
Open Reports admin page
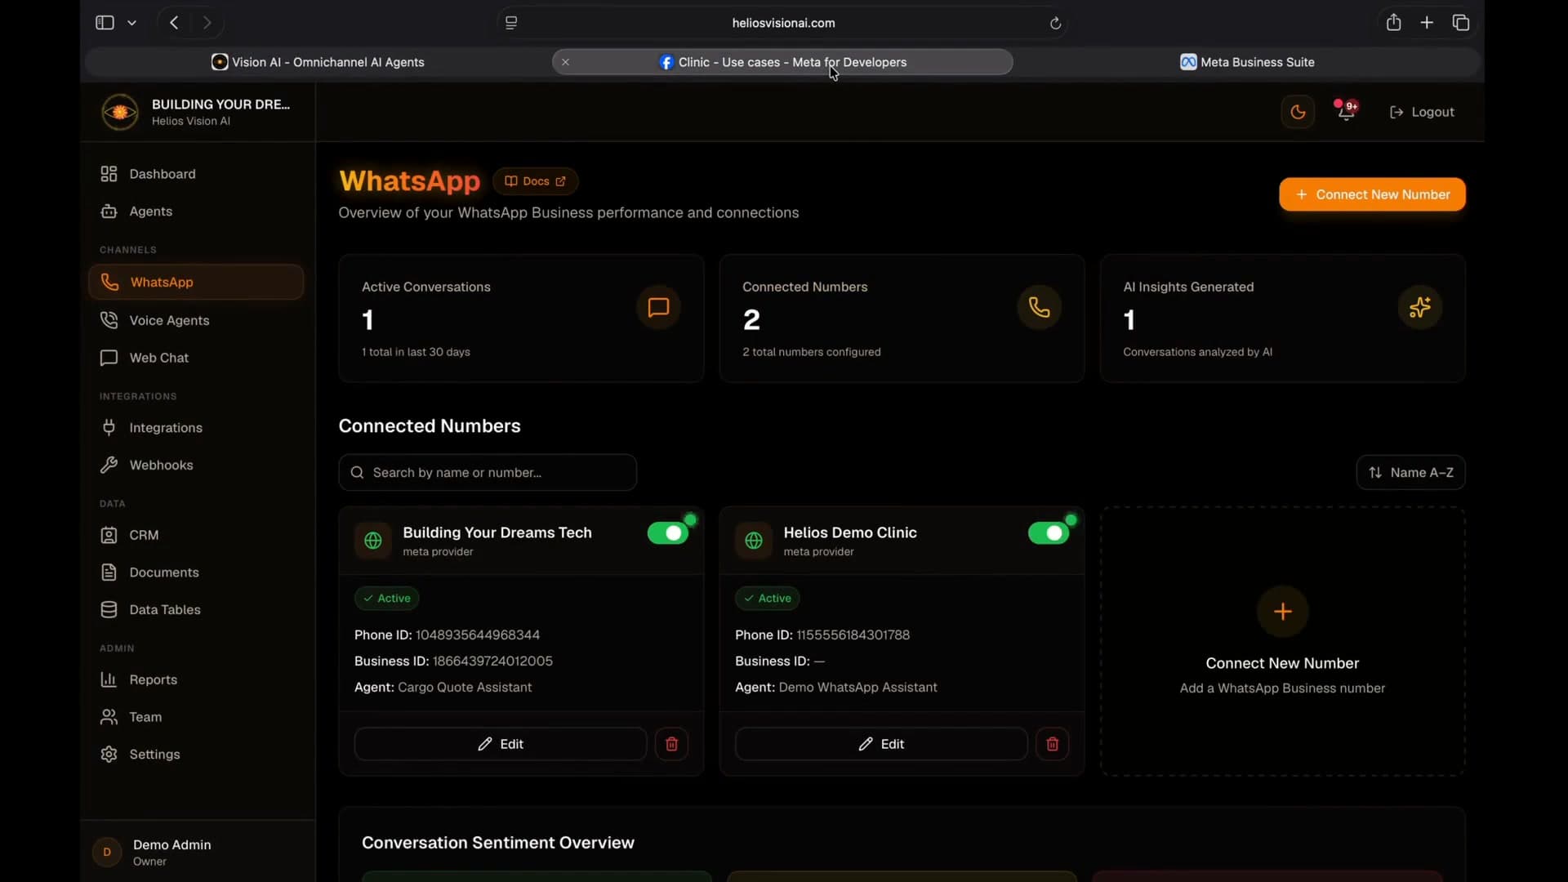pos(196,679)
